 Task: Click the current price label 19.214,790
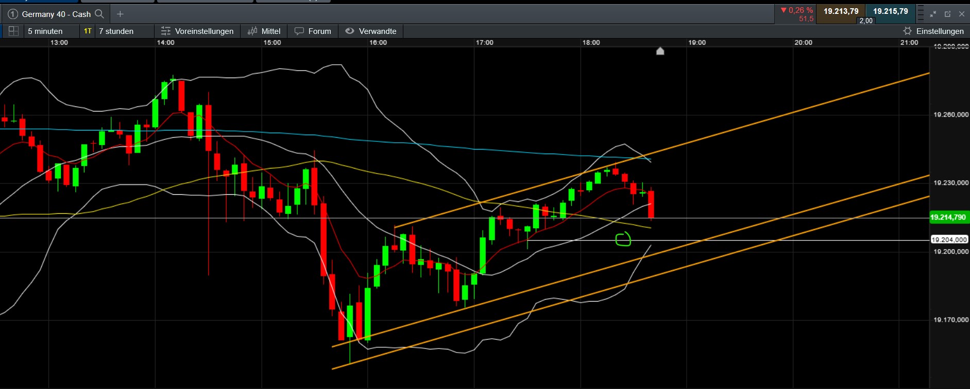pyautogui.click(x=948, y=217)
